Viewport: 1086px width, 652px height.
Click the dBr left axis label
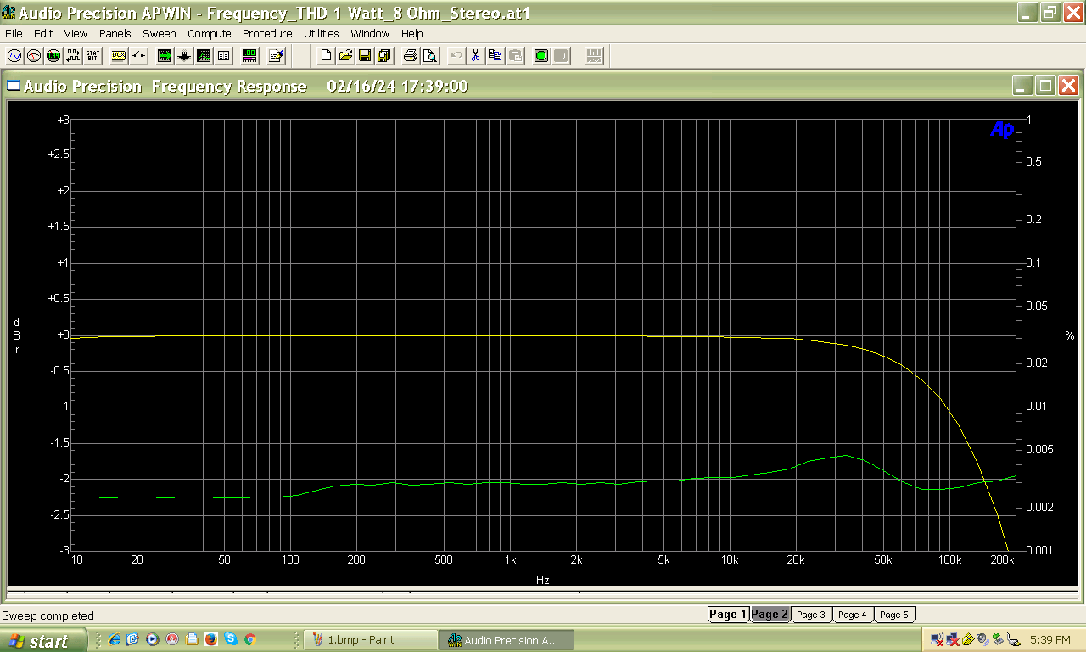click(16, 335)
